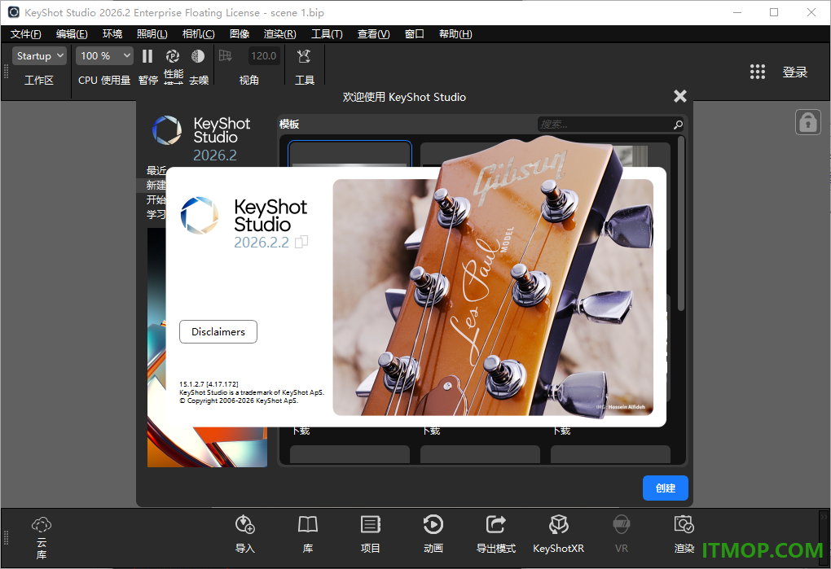Image resolution: width=831 pixels, height=569 pixels.
Task: Launch the KeyShotXR icon
Action: tap(559, 524)
